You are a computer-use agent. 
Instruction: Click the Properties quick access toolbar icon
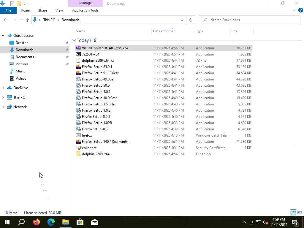(x=12, y=3)
